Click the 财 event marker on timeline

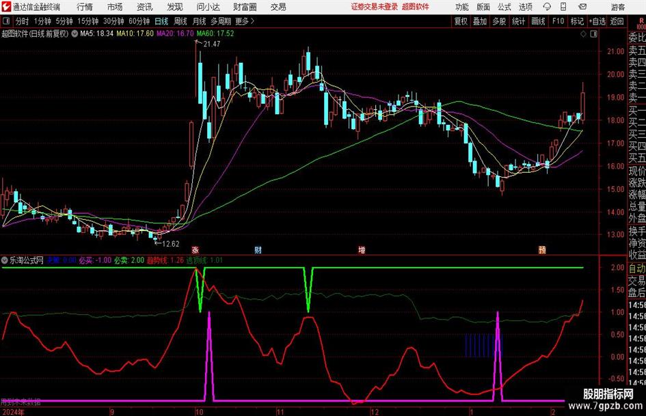258,250
